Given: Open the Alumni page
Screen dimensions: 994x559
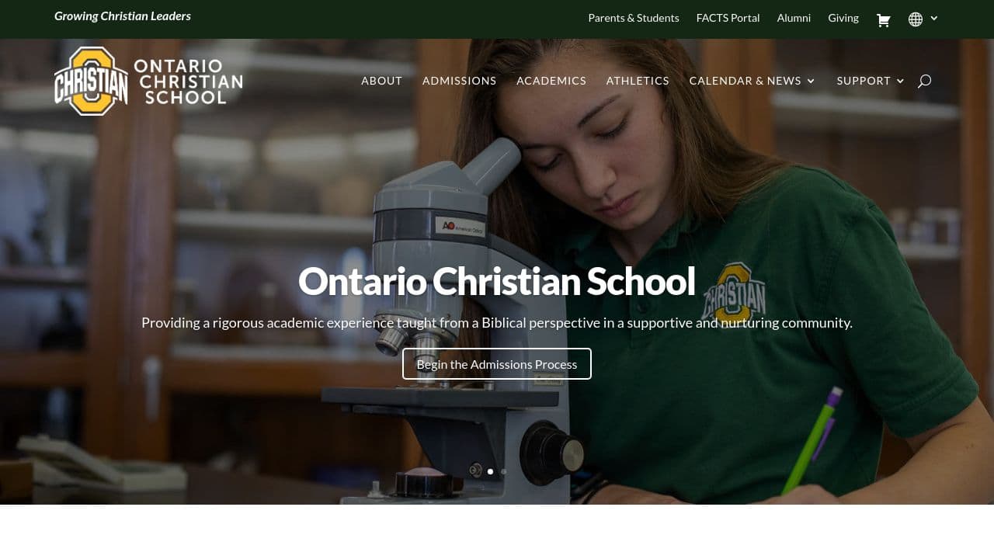Looking at the screenshot, I should [794, 18].
